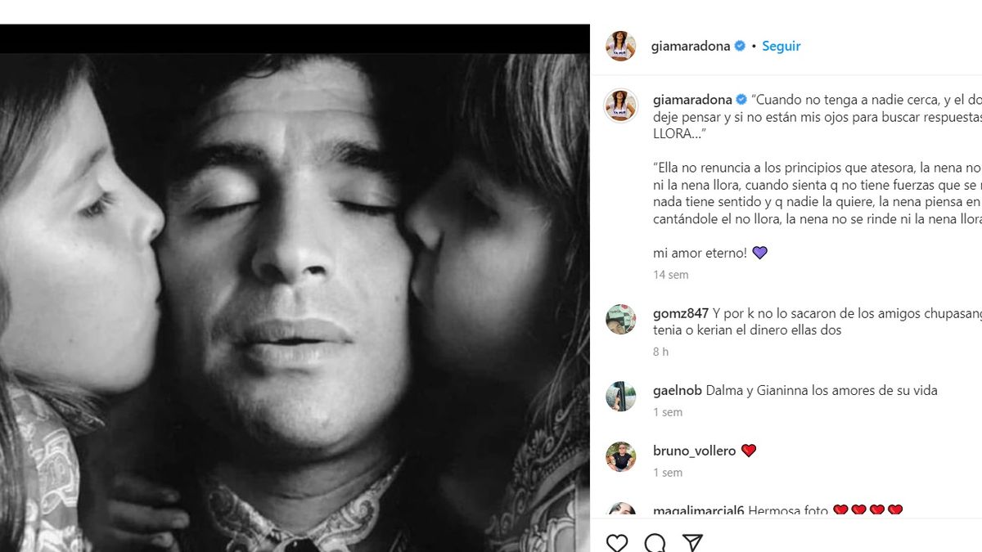Click the verified badge beside the caption username
This screenshot has height=552, width=982.
click(x=741, y=100)
